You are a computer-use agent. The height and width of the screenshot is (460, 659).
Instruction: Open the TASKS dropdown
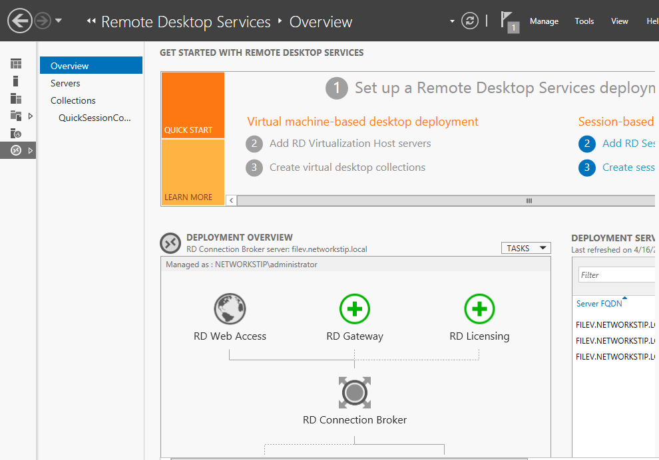[525, 247]
